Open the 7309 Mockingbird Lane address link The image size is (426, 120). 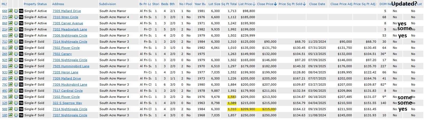pyautogui.click(x=70, y=85)
